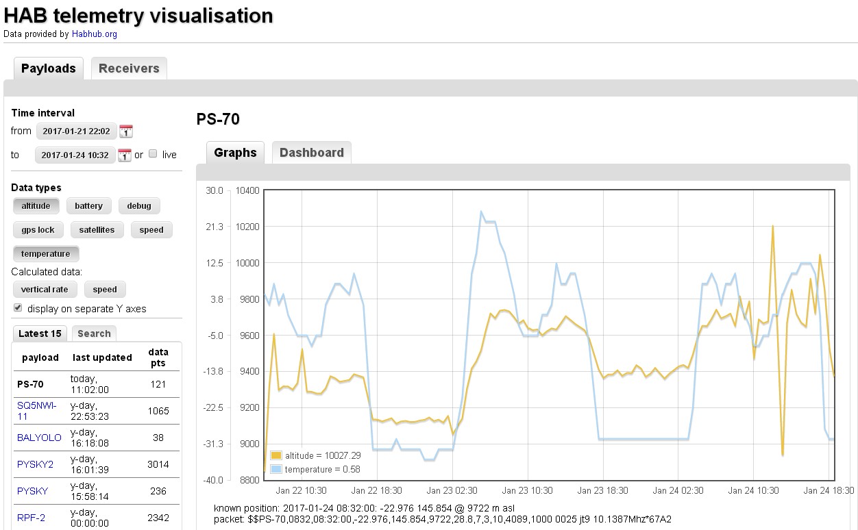Toggle the temperature data type
Viewport: 858px width, 530px height.
tap(45, 254)
